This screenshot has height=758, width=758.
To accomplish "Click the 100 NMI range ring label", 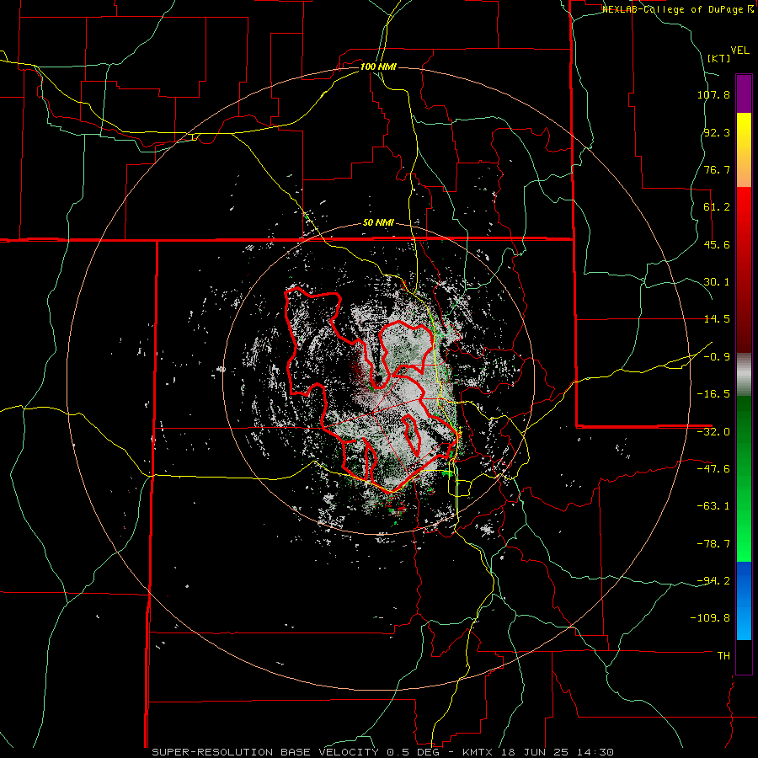I will pyautogui.click(x=378, y=67).
